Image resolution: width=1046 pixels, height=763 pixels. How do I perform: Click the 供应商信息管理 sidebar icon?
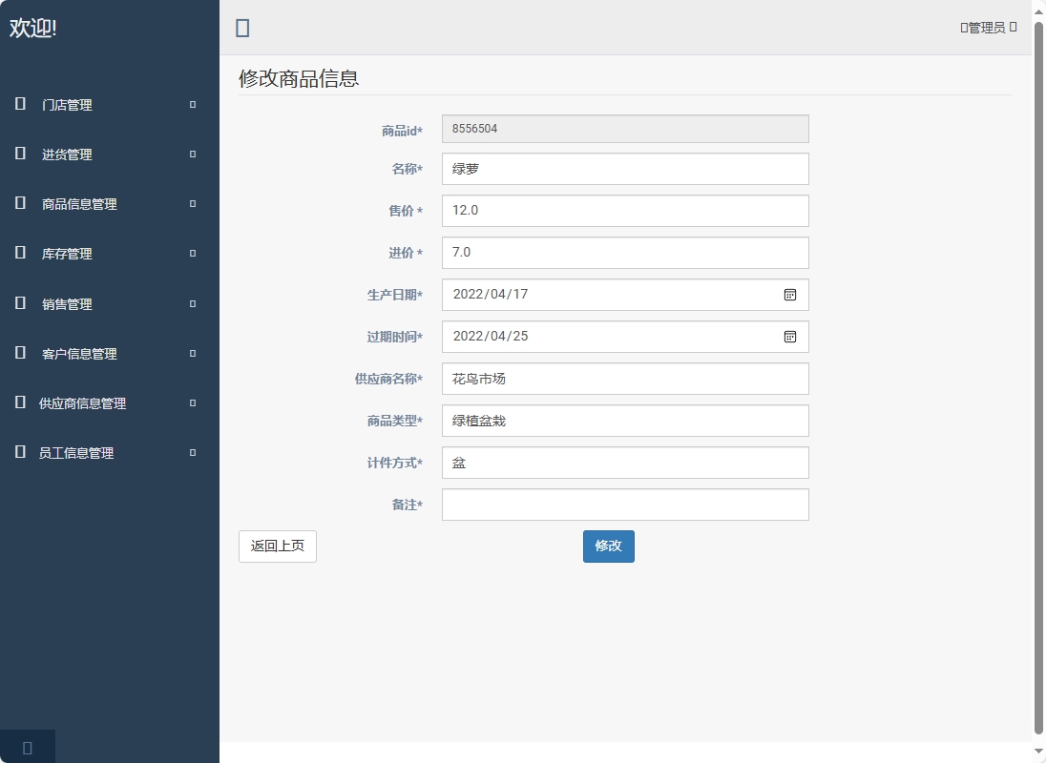click(19, 402)
